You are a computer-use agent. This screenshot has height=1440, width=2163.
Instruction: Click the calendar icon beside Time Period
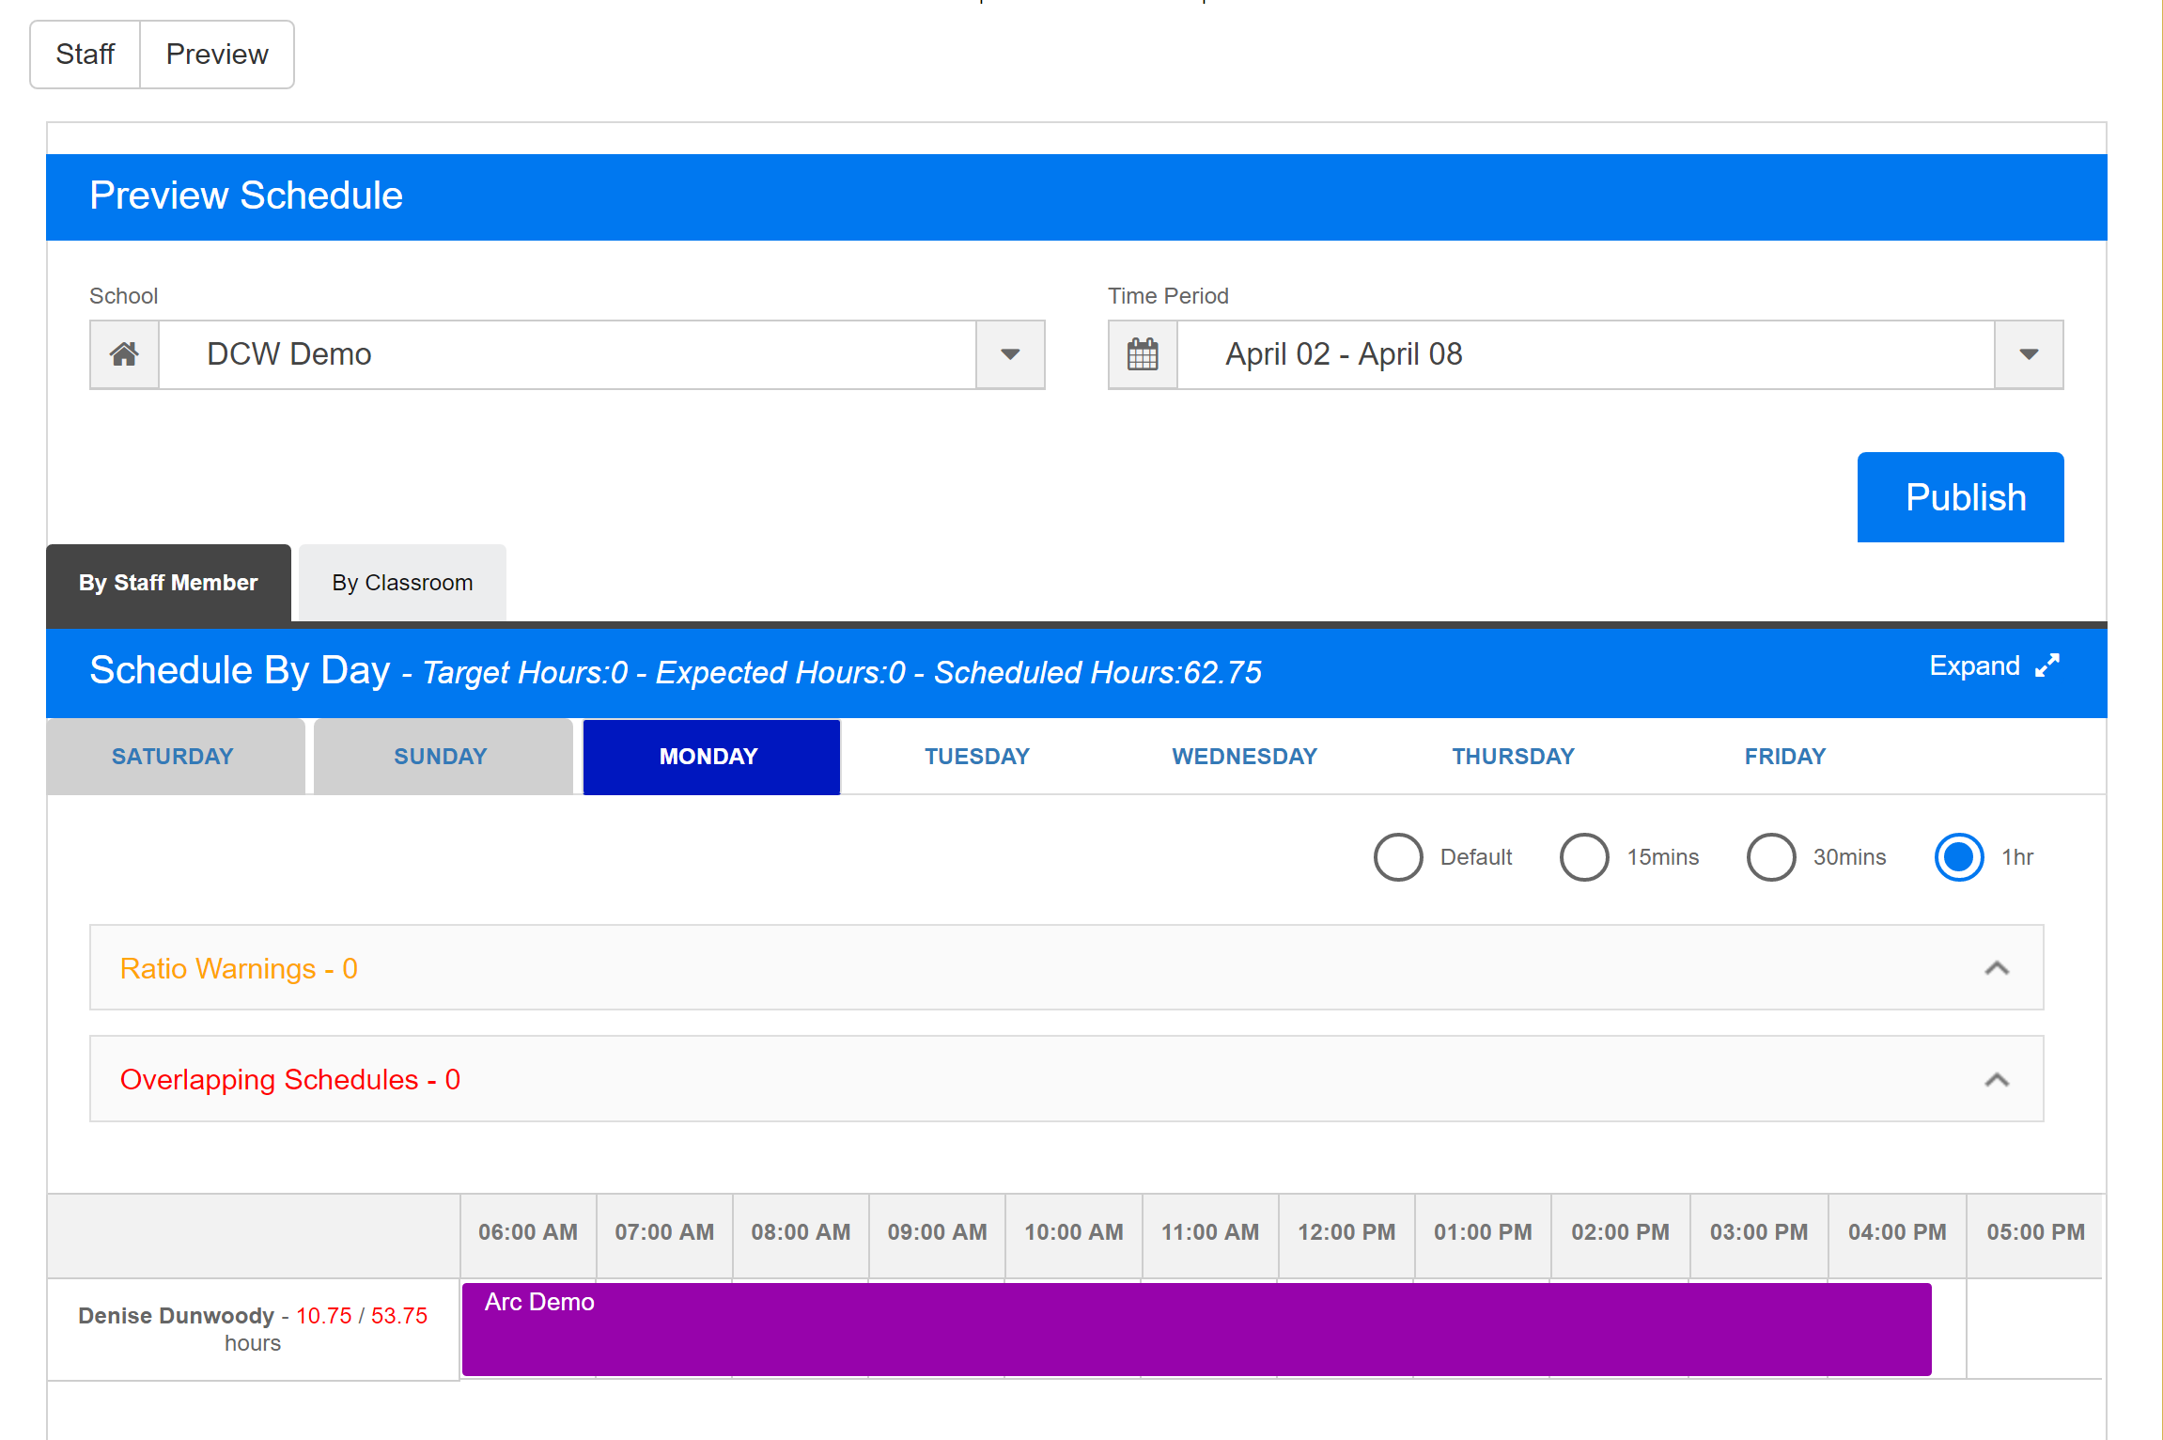click(1142, 354)
